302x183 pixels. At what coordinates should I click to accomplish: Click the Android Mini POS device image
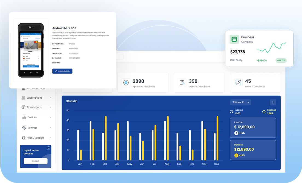coord(31,50)
